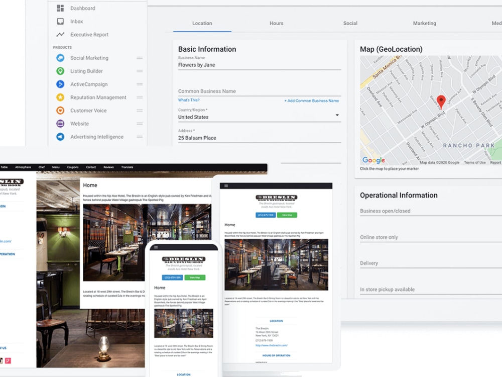Screen dimensions: 502x377
Task: Select the Social Marketing product icon
Action: pos(60,58)
